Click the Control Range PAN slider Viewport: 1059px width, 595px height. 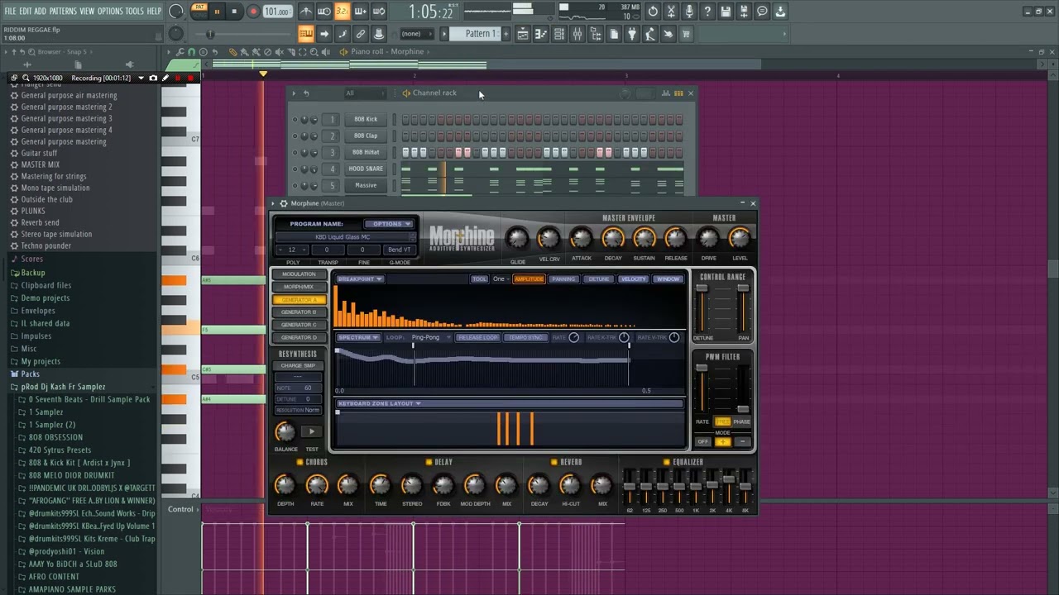[x=743, y=307]
